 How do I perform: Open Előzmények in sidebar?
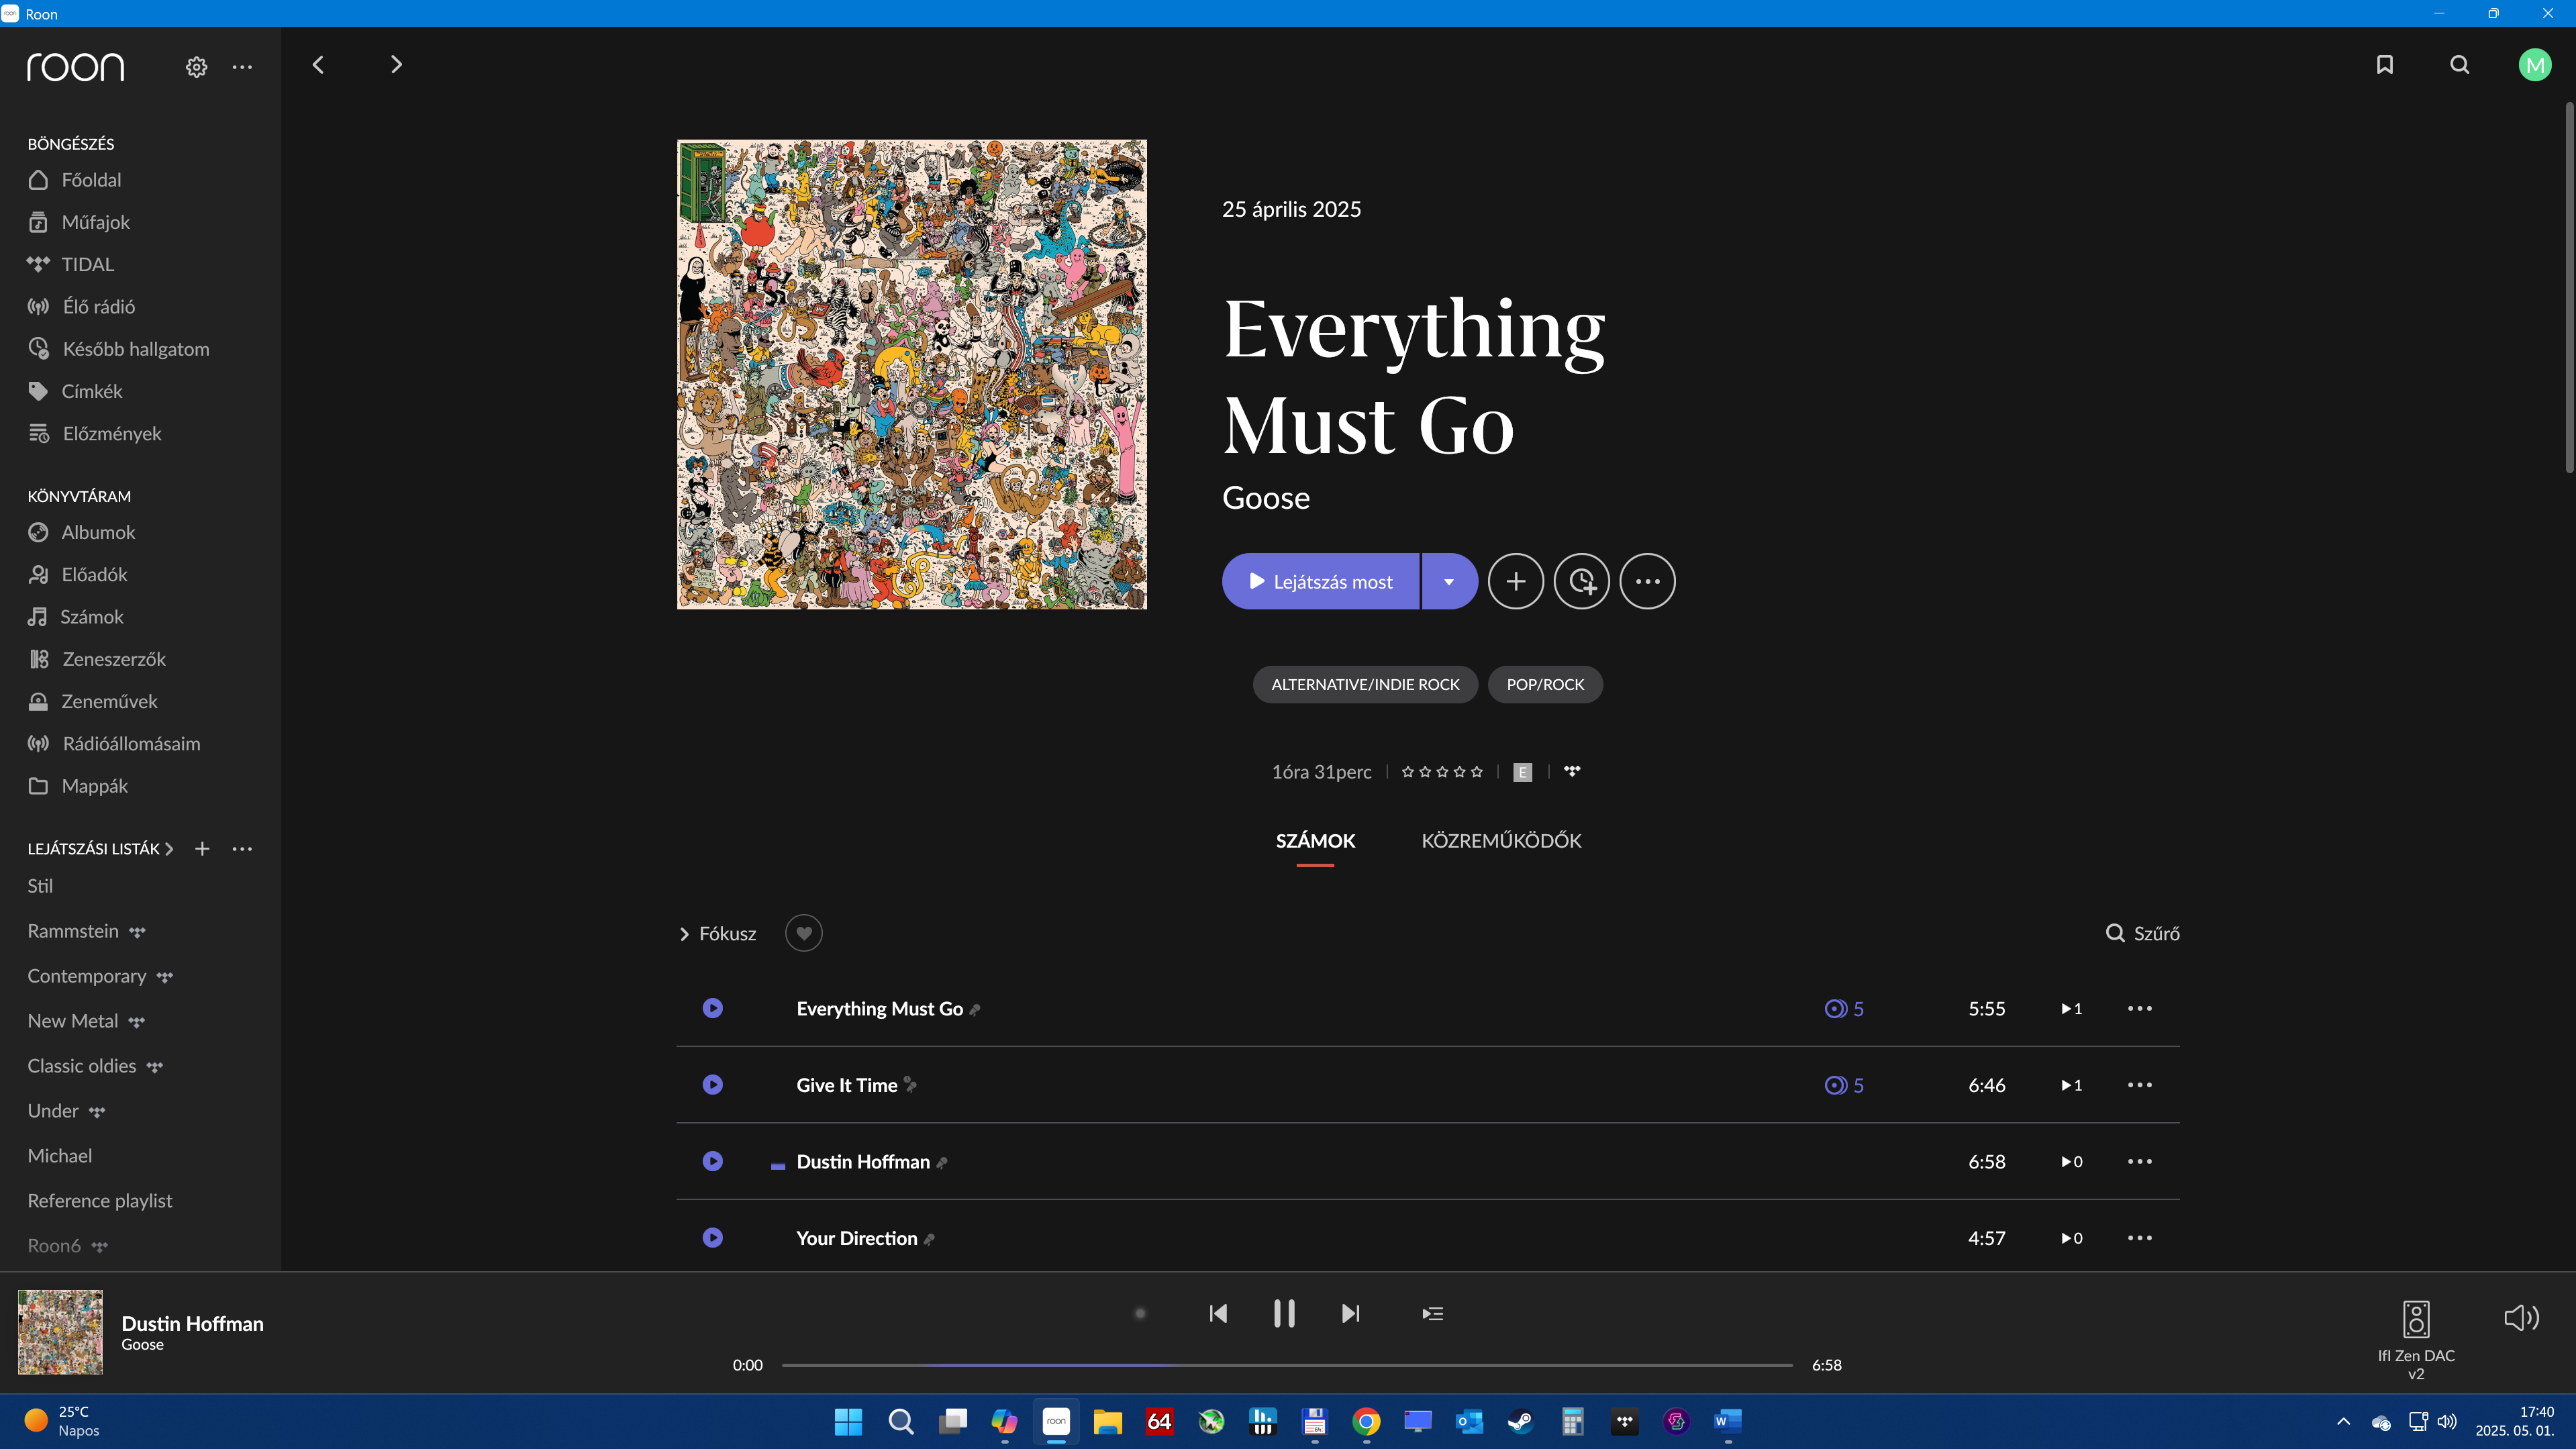point(95,433)
